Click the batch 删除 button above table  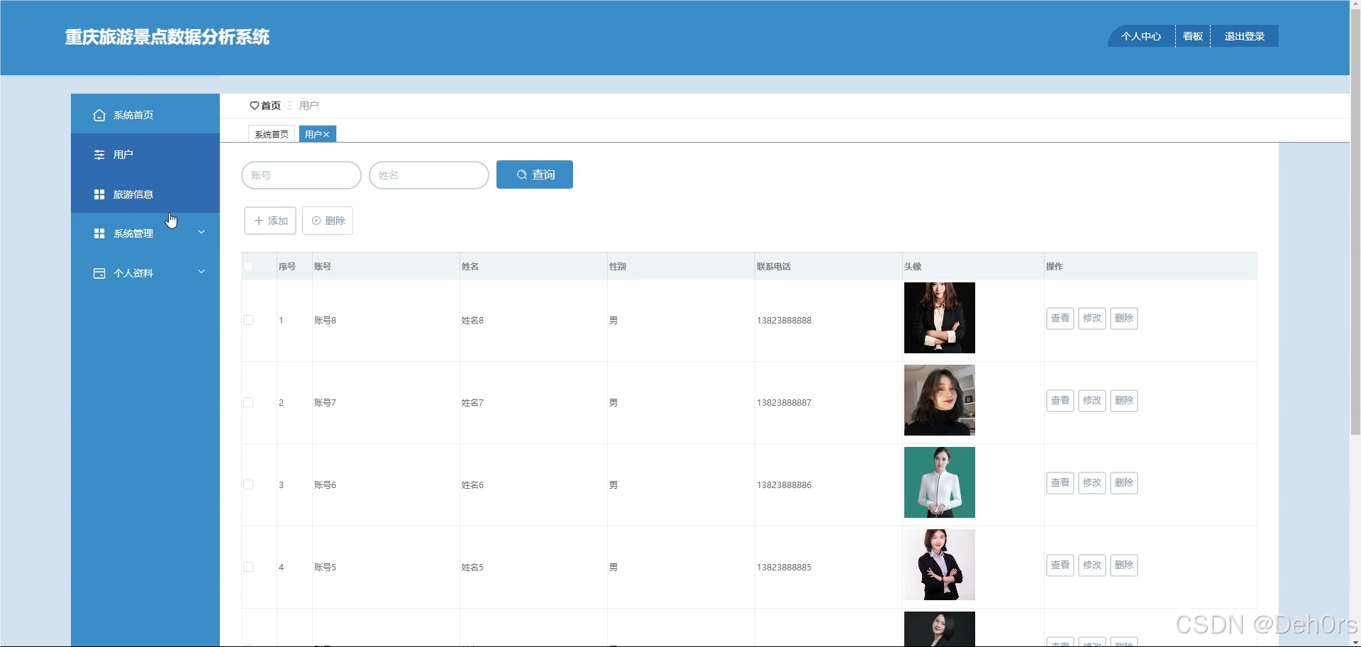click(x=328, y=221)
